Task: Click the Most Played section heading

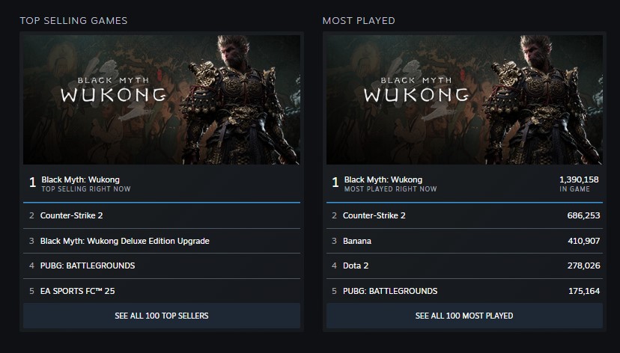Action: point(359,20)
